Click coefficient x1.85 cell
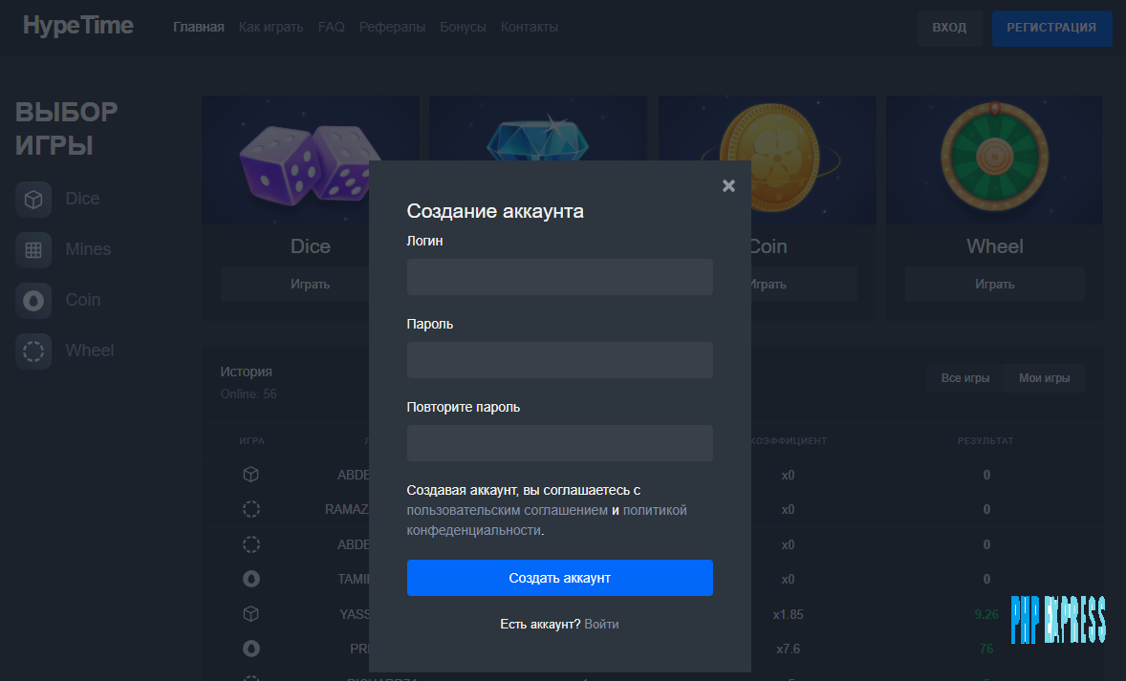 click(788, 615)
